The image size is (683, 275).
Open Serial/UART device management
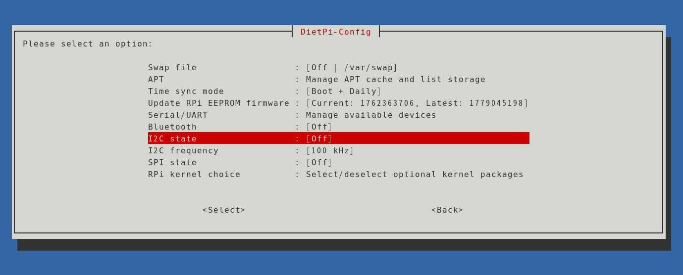[339, 115]
